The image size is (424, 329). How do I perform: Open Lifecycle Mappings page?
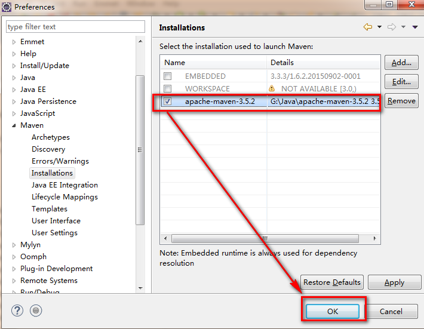click(x=64, y=197)
